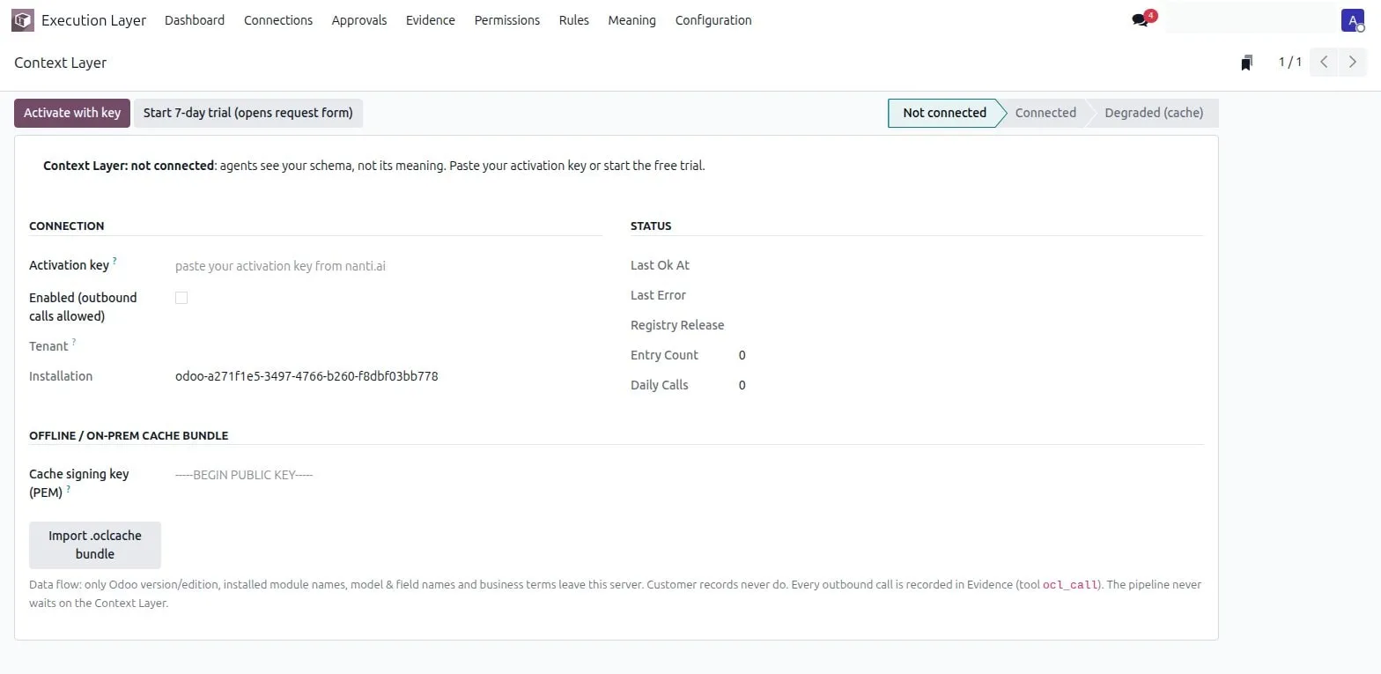Click the search box in top bar
This screenshot has height=674, width=1381.
coord(1250,19)
